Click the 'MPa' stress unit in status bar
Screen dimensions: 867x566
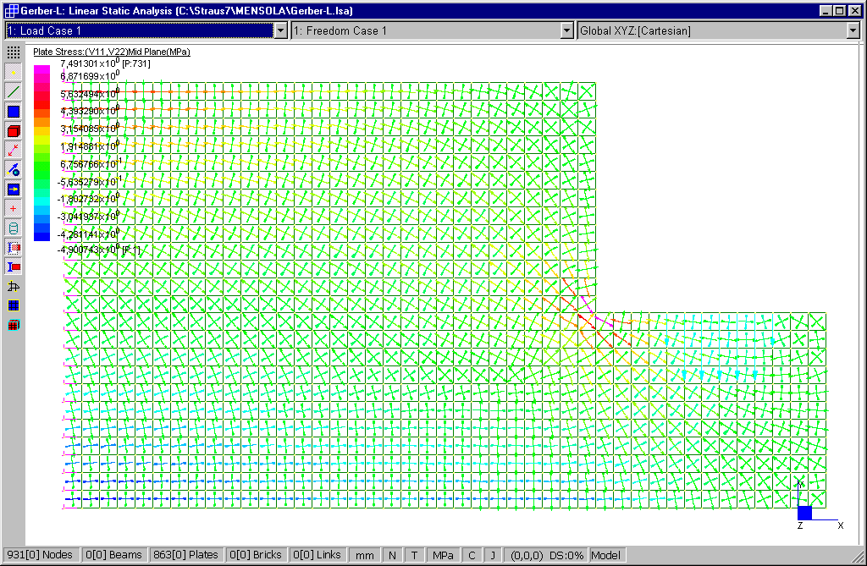click(x=443, y=555)
